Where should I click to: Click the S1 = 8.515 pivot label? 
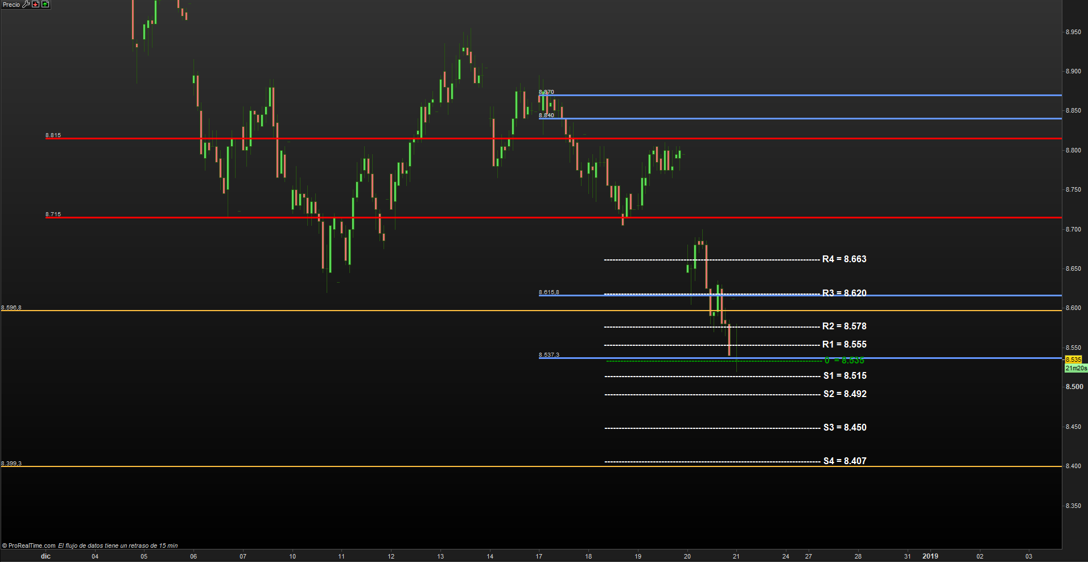[x=844, y=376]
